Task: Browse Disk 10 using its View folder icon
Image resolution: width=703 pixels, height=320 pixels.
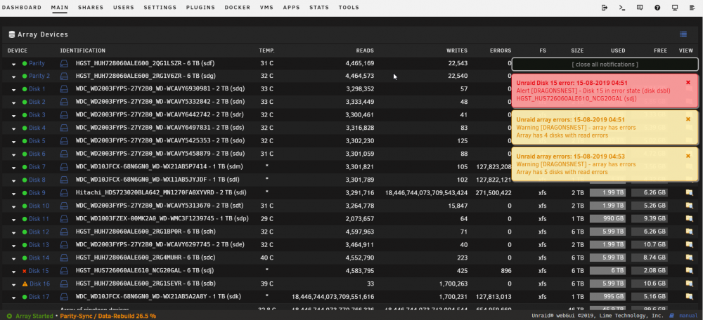Action: tap(689, 206)
